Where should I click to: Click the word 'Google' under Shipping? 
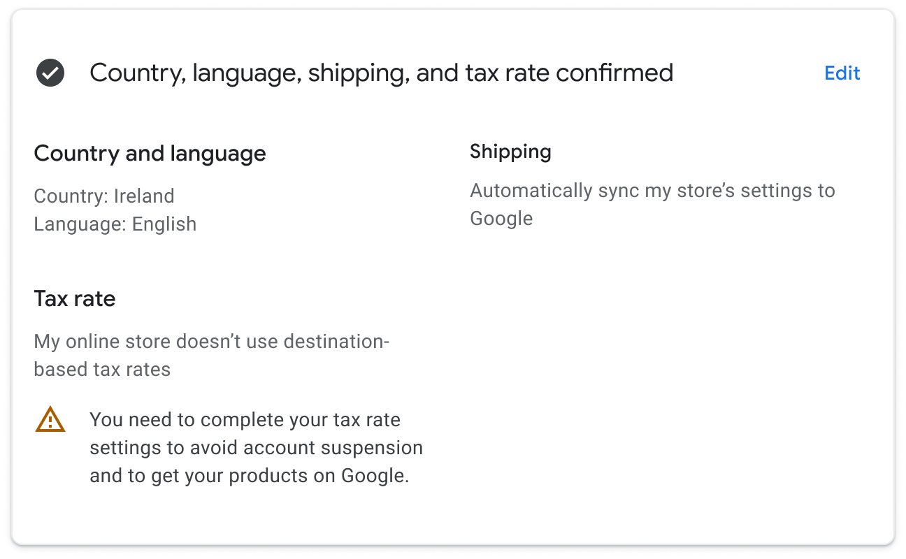[501, 219]
